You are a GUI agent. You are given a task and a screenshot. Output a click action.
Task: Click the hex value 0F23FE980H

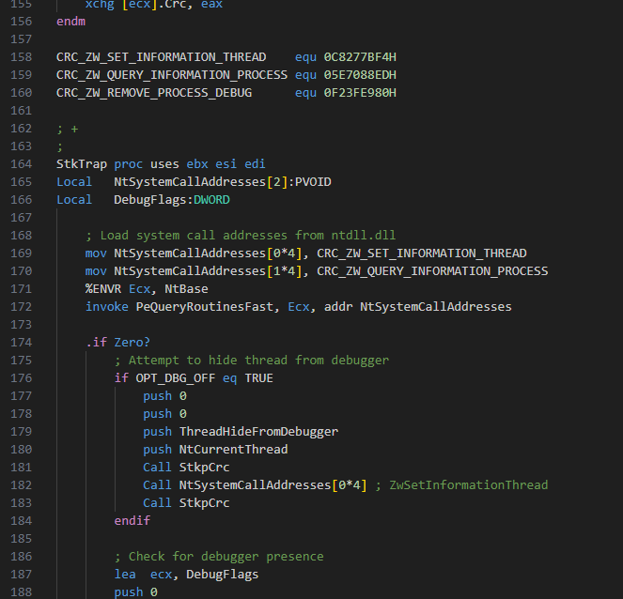360,92
